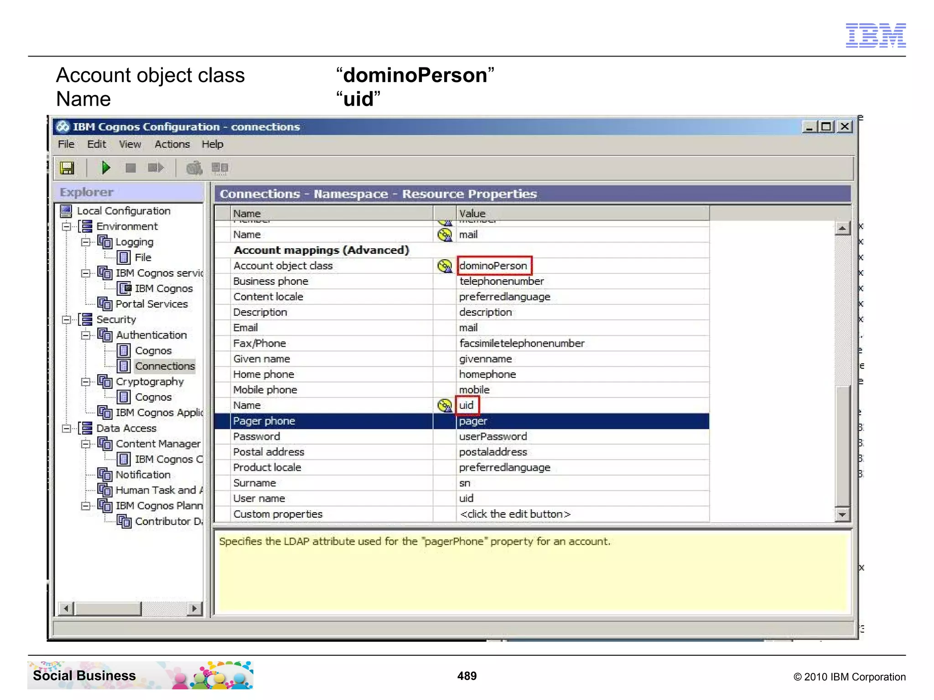934x700 pixels.
Task: Open the View menu
Action: 130,144
